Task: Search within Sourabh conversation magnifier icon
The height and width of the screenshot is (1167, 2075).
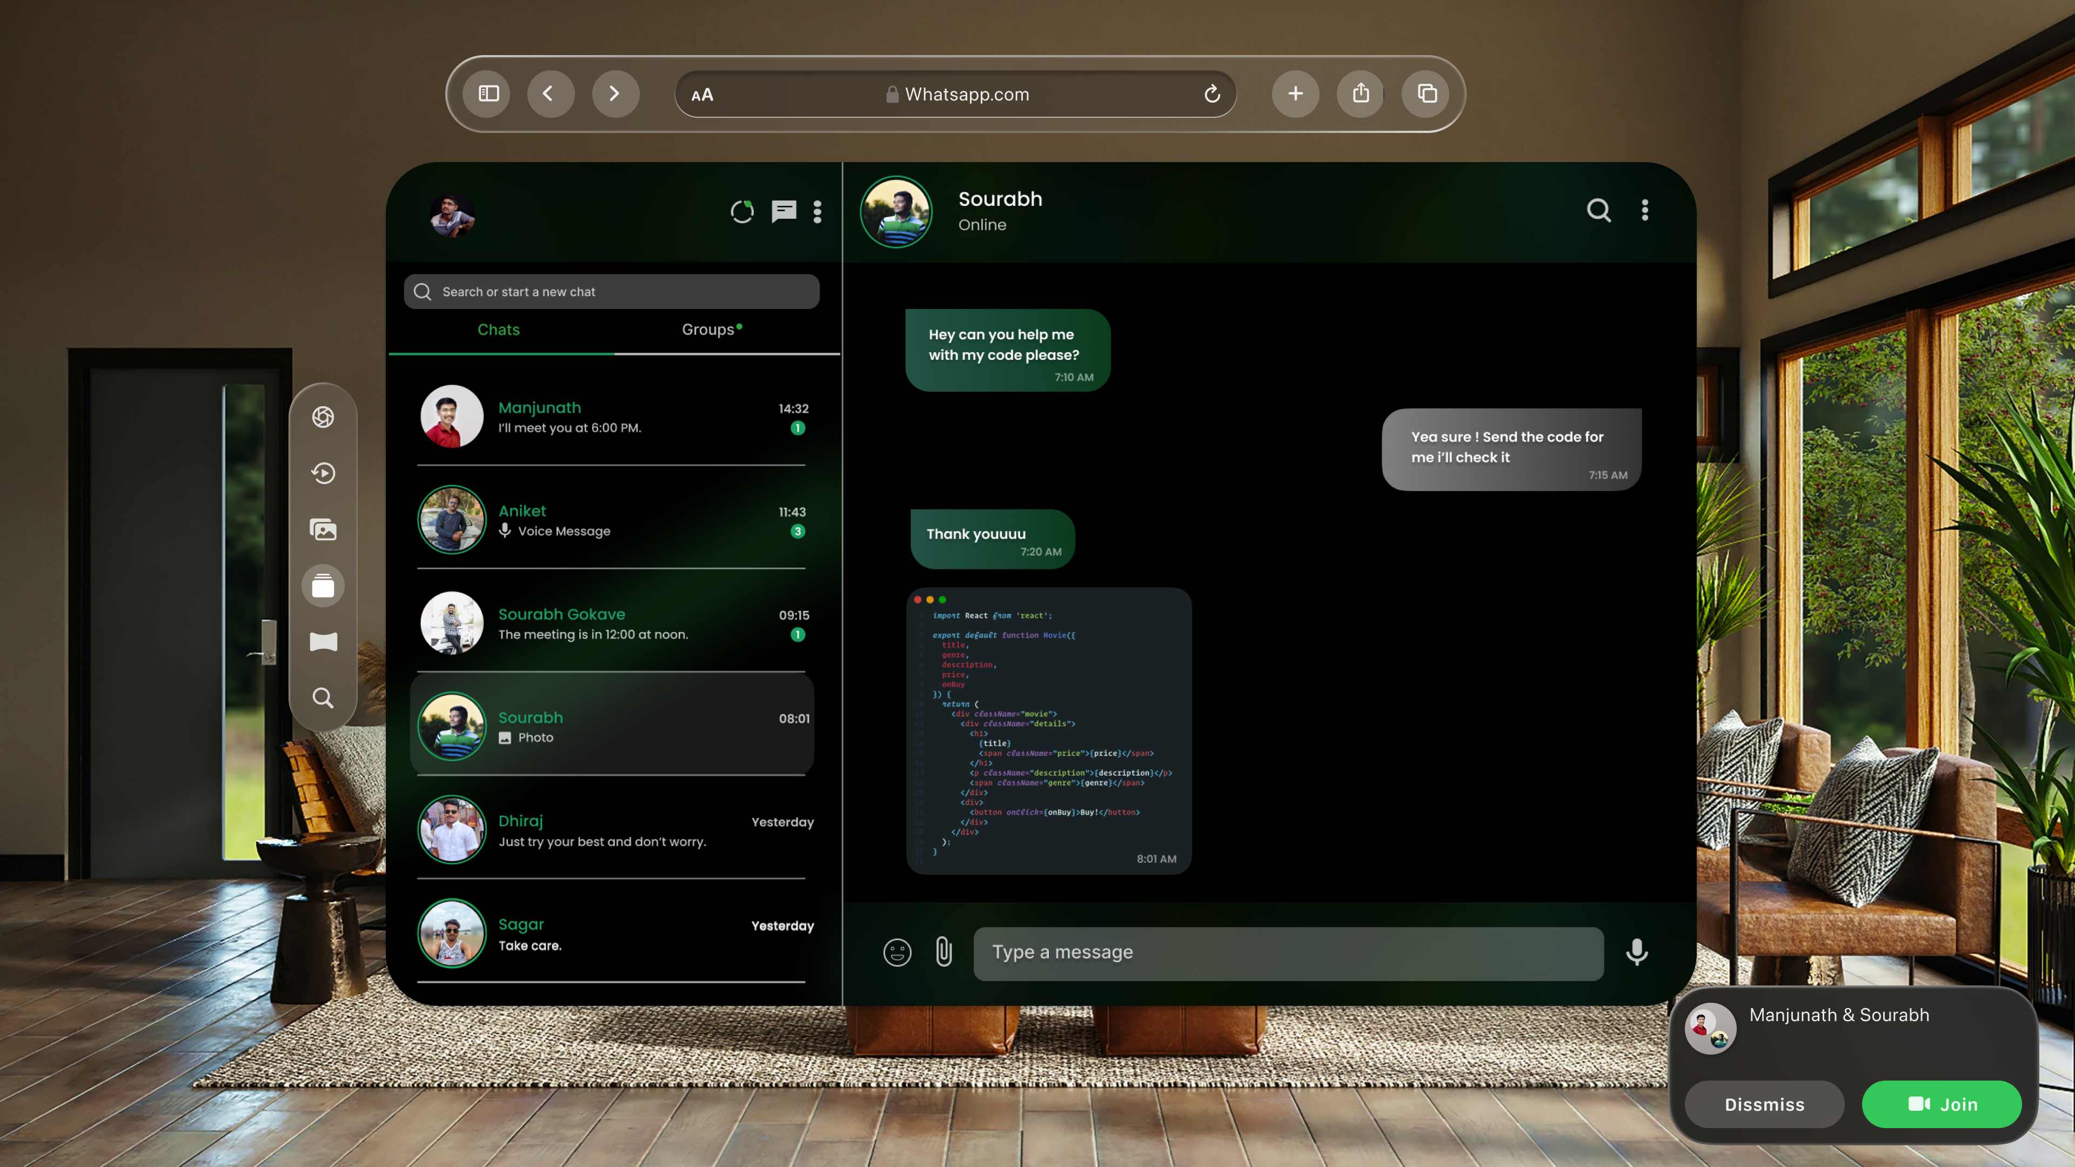Action: [1598, 210]
